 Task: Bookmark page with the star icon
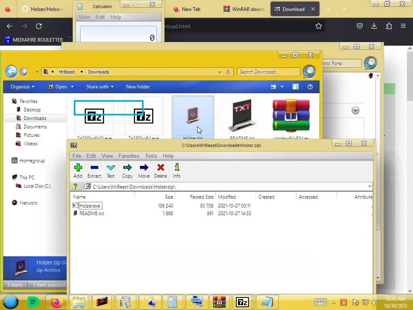tap(319, 26)
